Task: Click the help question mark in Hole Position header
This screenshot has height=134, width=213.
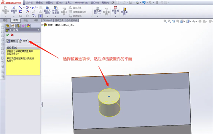Action: coord(38,30)
